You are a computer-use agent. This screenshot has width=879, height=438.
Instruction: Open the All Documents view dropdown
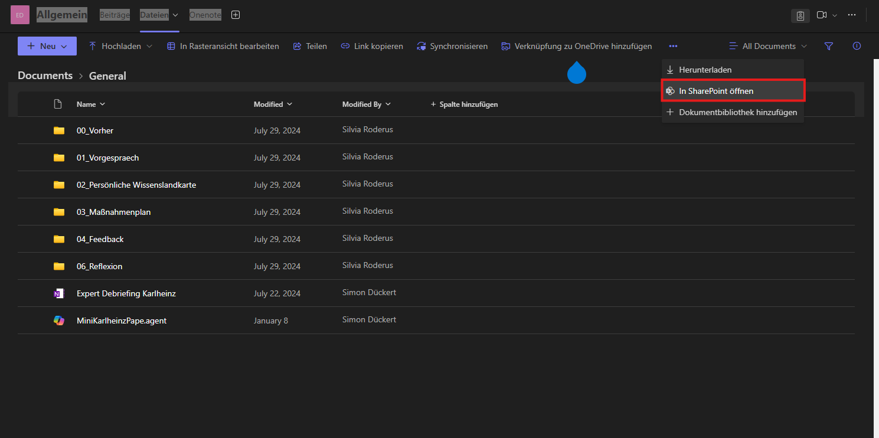pyautogui.click(x=768, y=46)
